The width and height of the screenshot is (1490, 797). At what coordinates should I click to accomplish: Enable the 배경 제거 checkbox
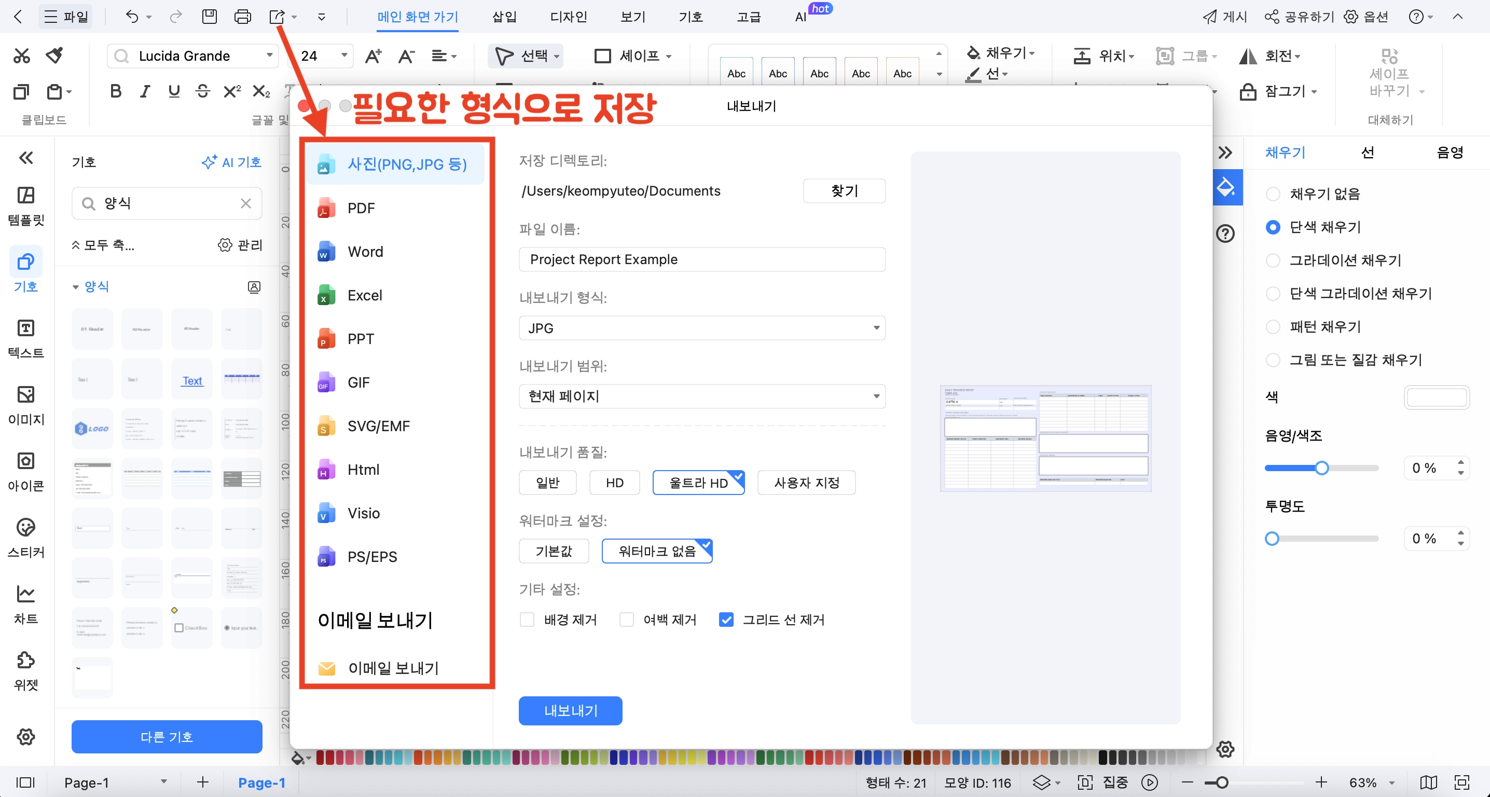click(527, 620)
